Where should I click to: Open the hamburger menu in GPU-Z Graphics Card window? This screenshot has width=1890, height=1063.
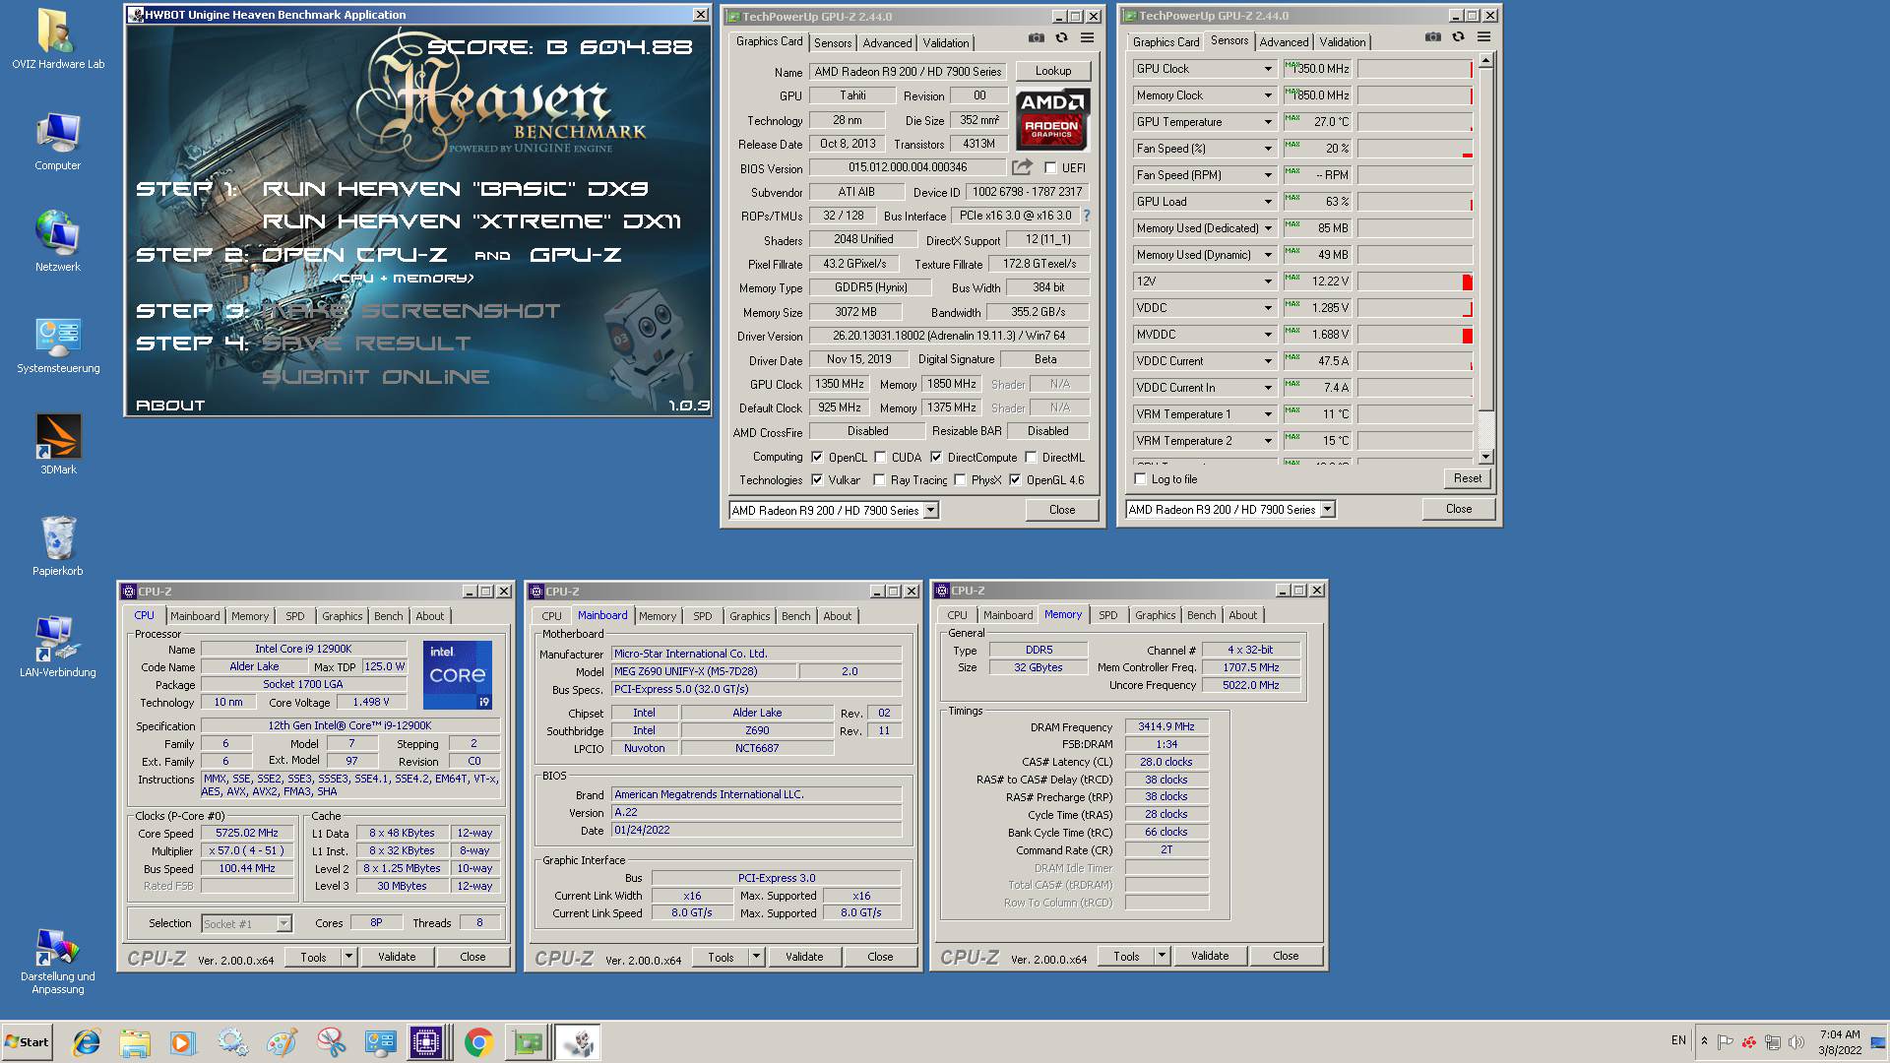(x=1087, y=37)
